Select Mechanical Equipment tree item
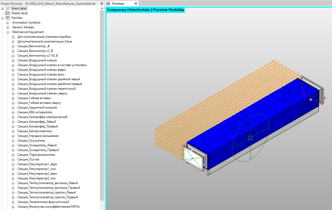332x210 pixels. coord(28,32)
